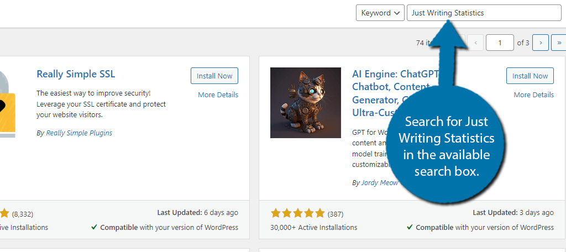Open the Really Simple SSL plugin title link
Image resolution: width=566 pixels, height=252 pixels.
click(76, 75)
